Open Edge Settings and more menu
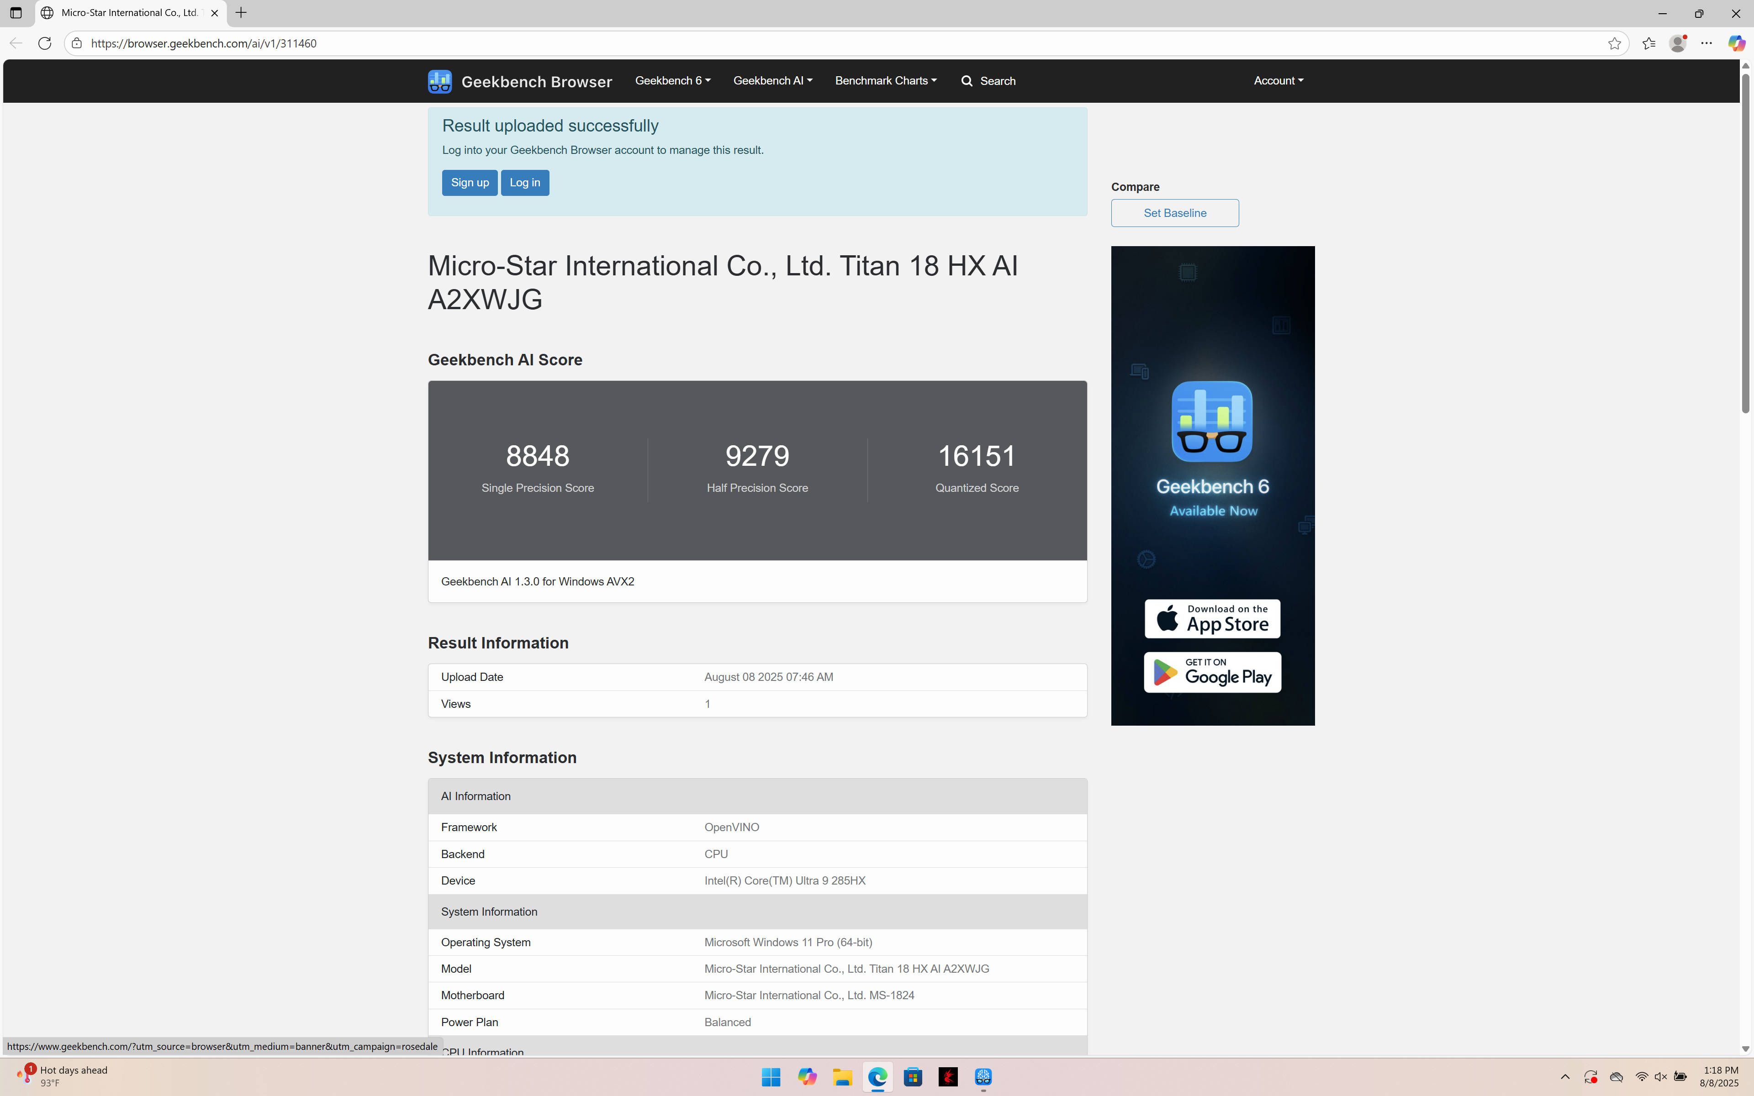Image resolution: width=1754 pixels, height=1096 pixels. pyautogui.click(x=1707, y=43)
